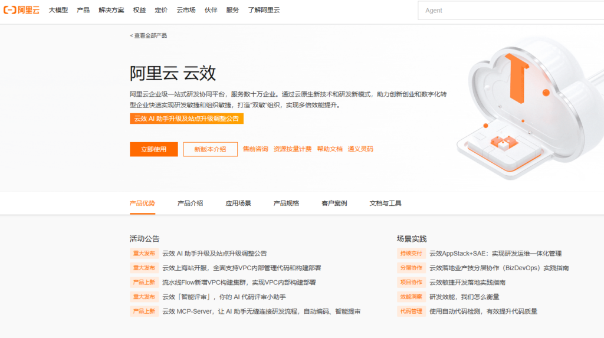
Task: Click the 分层协作 tag
Action: point(411,268)
